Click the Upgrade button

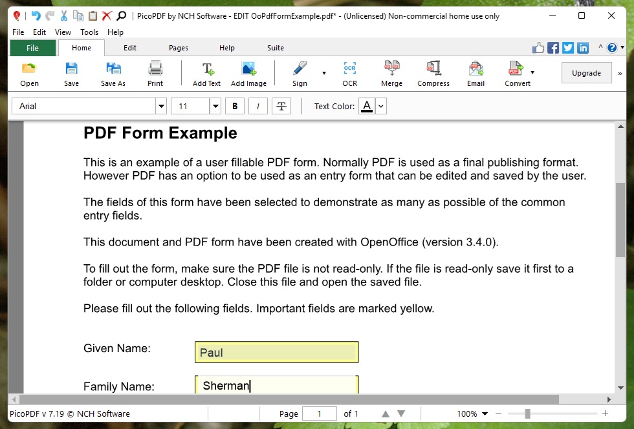point(586,73)
